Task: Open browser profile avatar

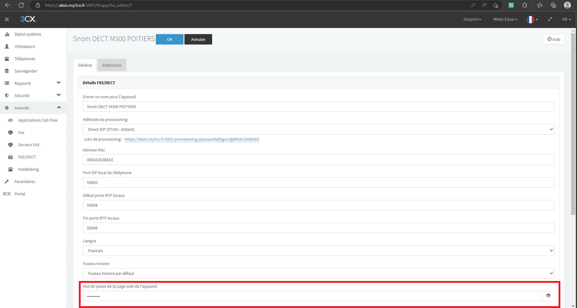Action: click(567, 5)
